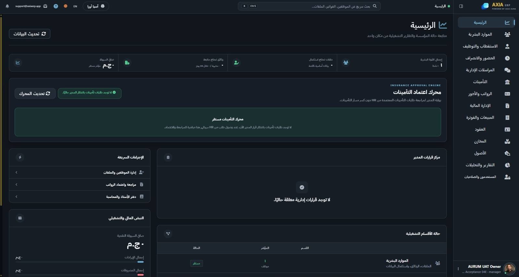Expand دفتر الأستاذ والمحاسبة quick action chevron
519x277 pixels.
point(17,197)
